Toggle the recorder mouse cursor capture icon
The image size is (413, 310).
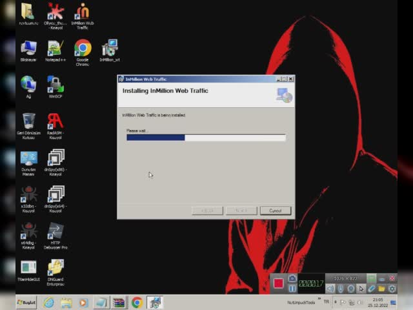pyautogui.click(x=361, y=289)
